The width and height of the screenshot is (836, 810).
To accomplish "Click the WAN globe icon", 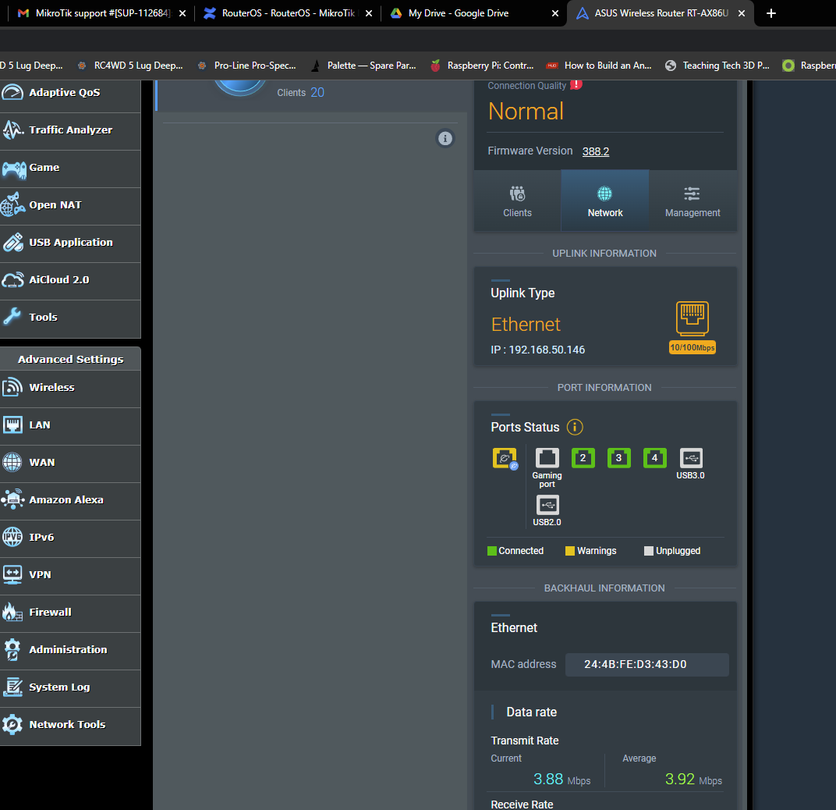I will point(12,462).
